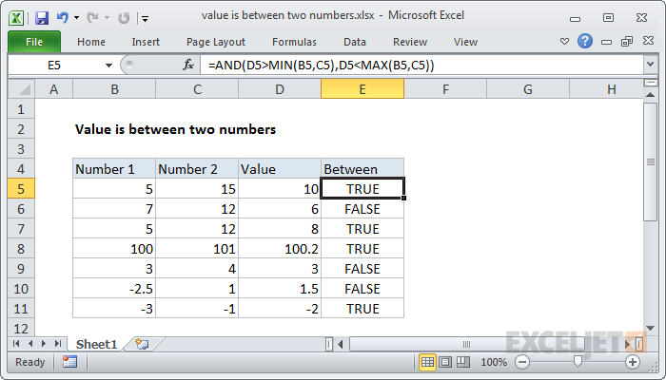Image resolution: width=666 pixels, height=380 pixels.
Task: Minimize the ribbon with the caret icon
Action: point(564,42)
